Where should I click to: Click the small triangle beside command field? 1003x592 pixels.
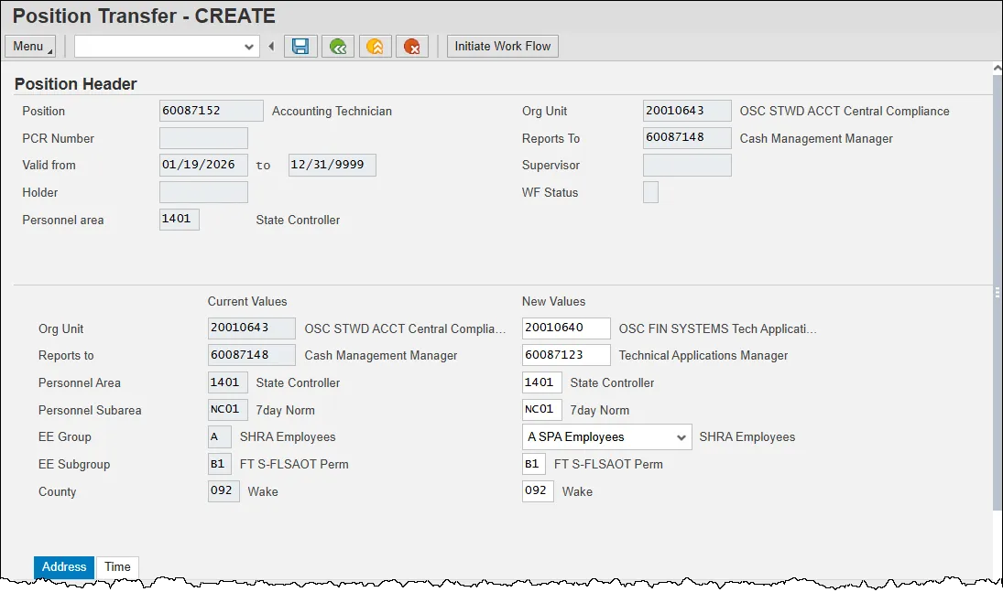click(271, 47)
